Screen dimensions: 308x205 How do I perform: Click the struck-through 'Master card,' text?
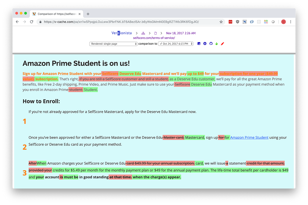174,137
